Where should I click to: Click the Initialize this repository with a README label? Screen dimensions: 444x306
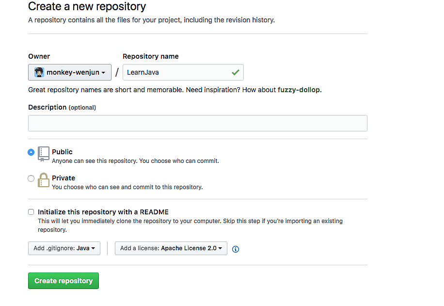[103, 212]
